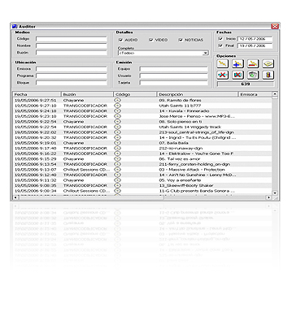
Task: Click Código icon in '07. Baila Baila' row
Action: pos(118,143)
